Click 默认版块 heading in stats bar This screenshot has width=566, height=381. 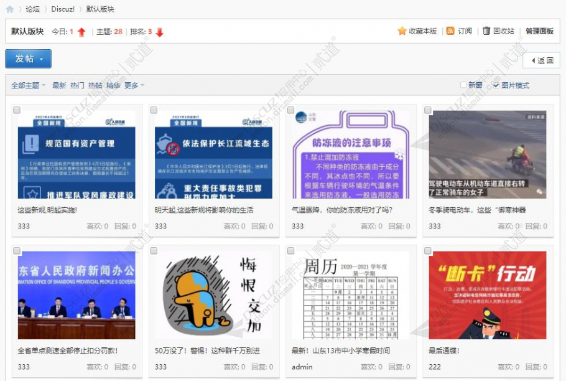coord(27,31)
